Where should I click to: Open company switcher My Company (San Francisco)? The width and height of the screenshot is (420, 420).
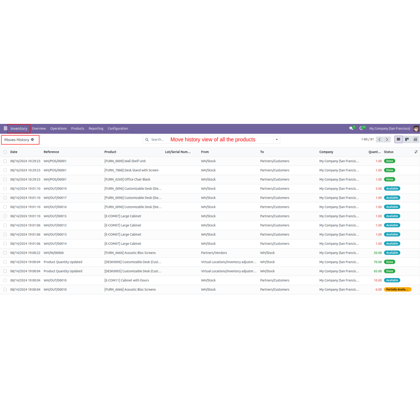pyautogui.click(x=389, y=129)
